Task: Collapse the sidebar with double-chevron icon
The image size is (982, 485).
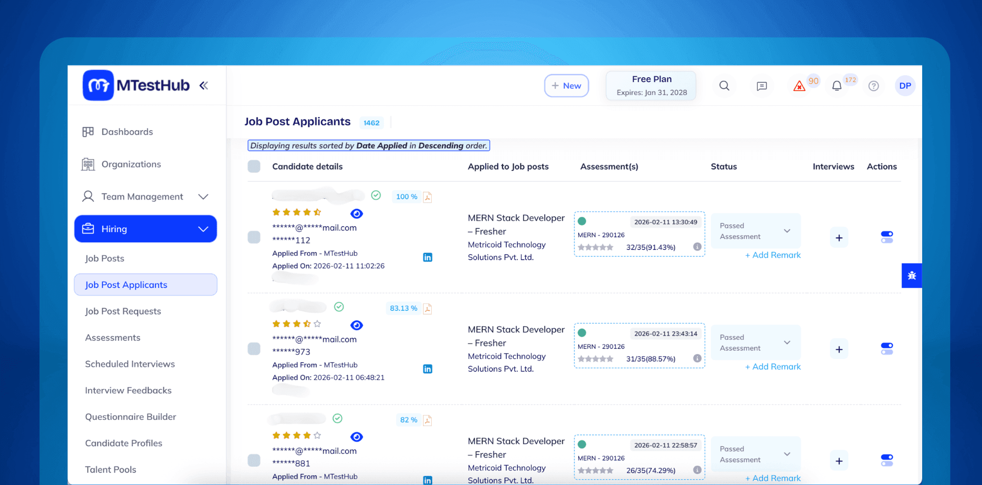Action: pos(204,85)
